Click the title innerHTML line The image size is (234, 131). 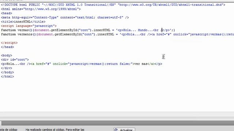pyautogui.click(x=23, y=22)
